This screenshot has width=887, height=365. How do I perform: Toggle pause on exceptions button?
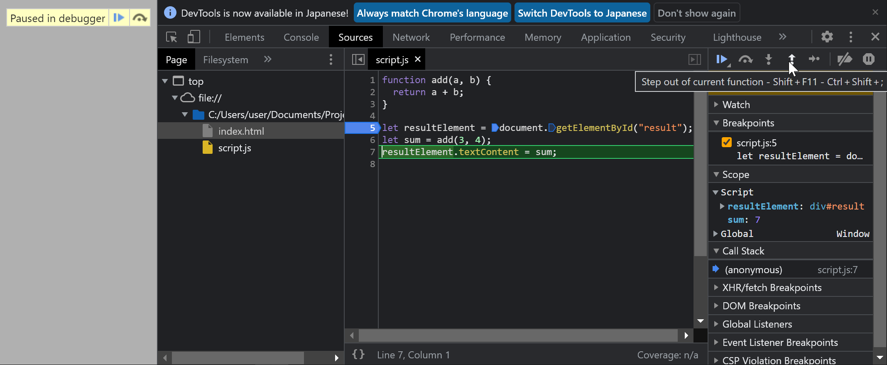[x=868, y=59]
